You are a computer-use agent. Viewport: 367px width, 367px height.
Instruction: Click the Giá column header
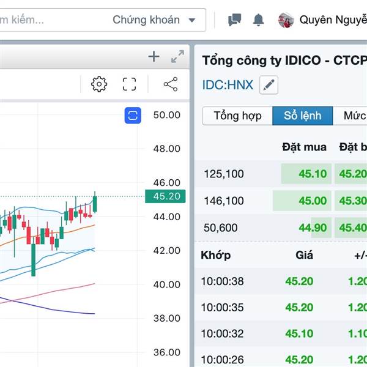pos(304,254)
